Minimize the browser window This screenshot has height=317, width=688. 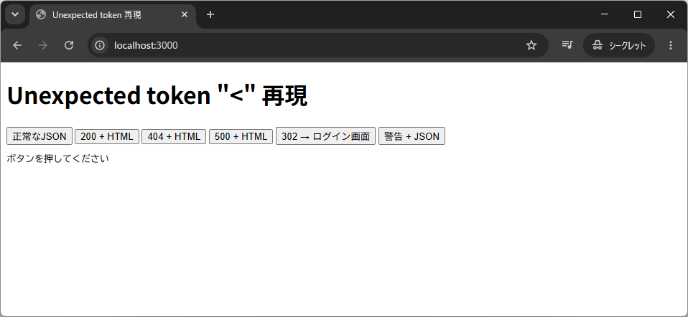pos(605,14)
